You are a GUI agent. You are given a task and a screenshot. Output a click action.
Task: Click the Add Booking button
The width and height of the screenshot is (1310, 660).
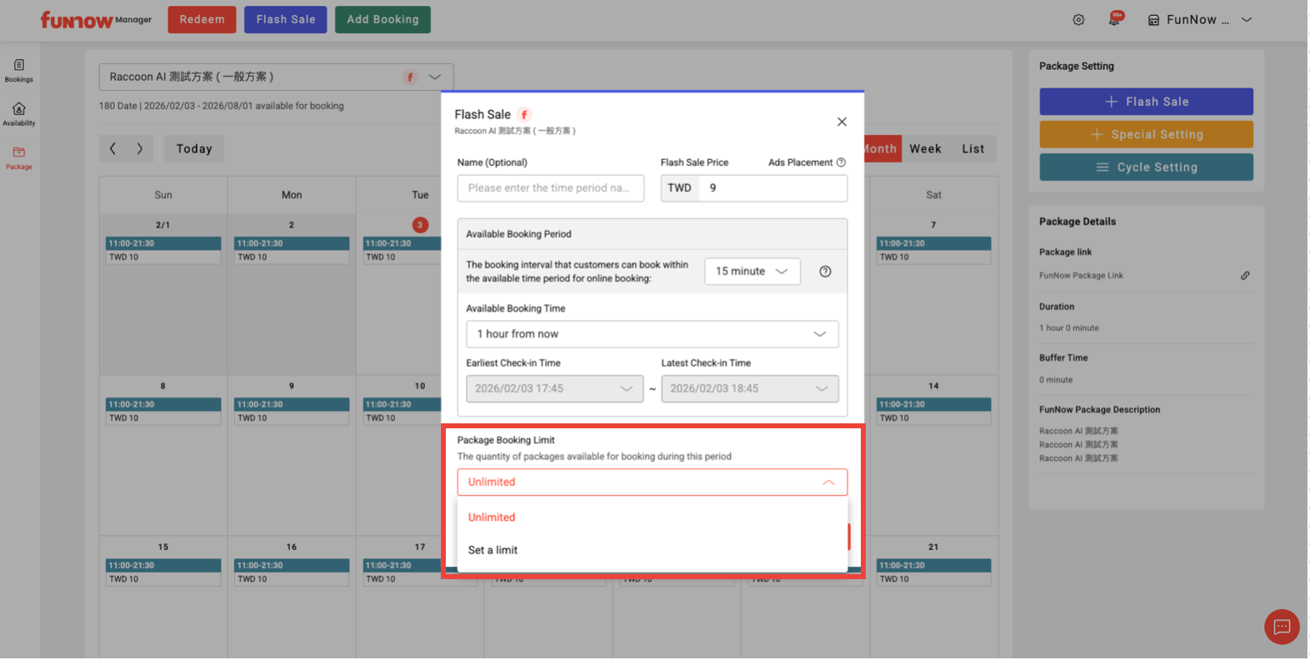382,20
